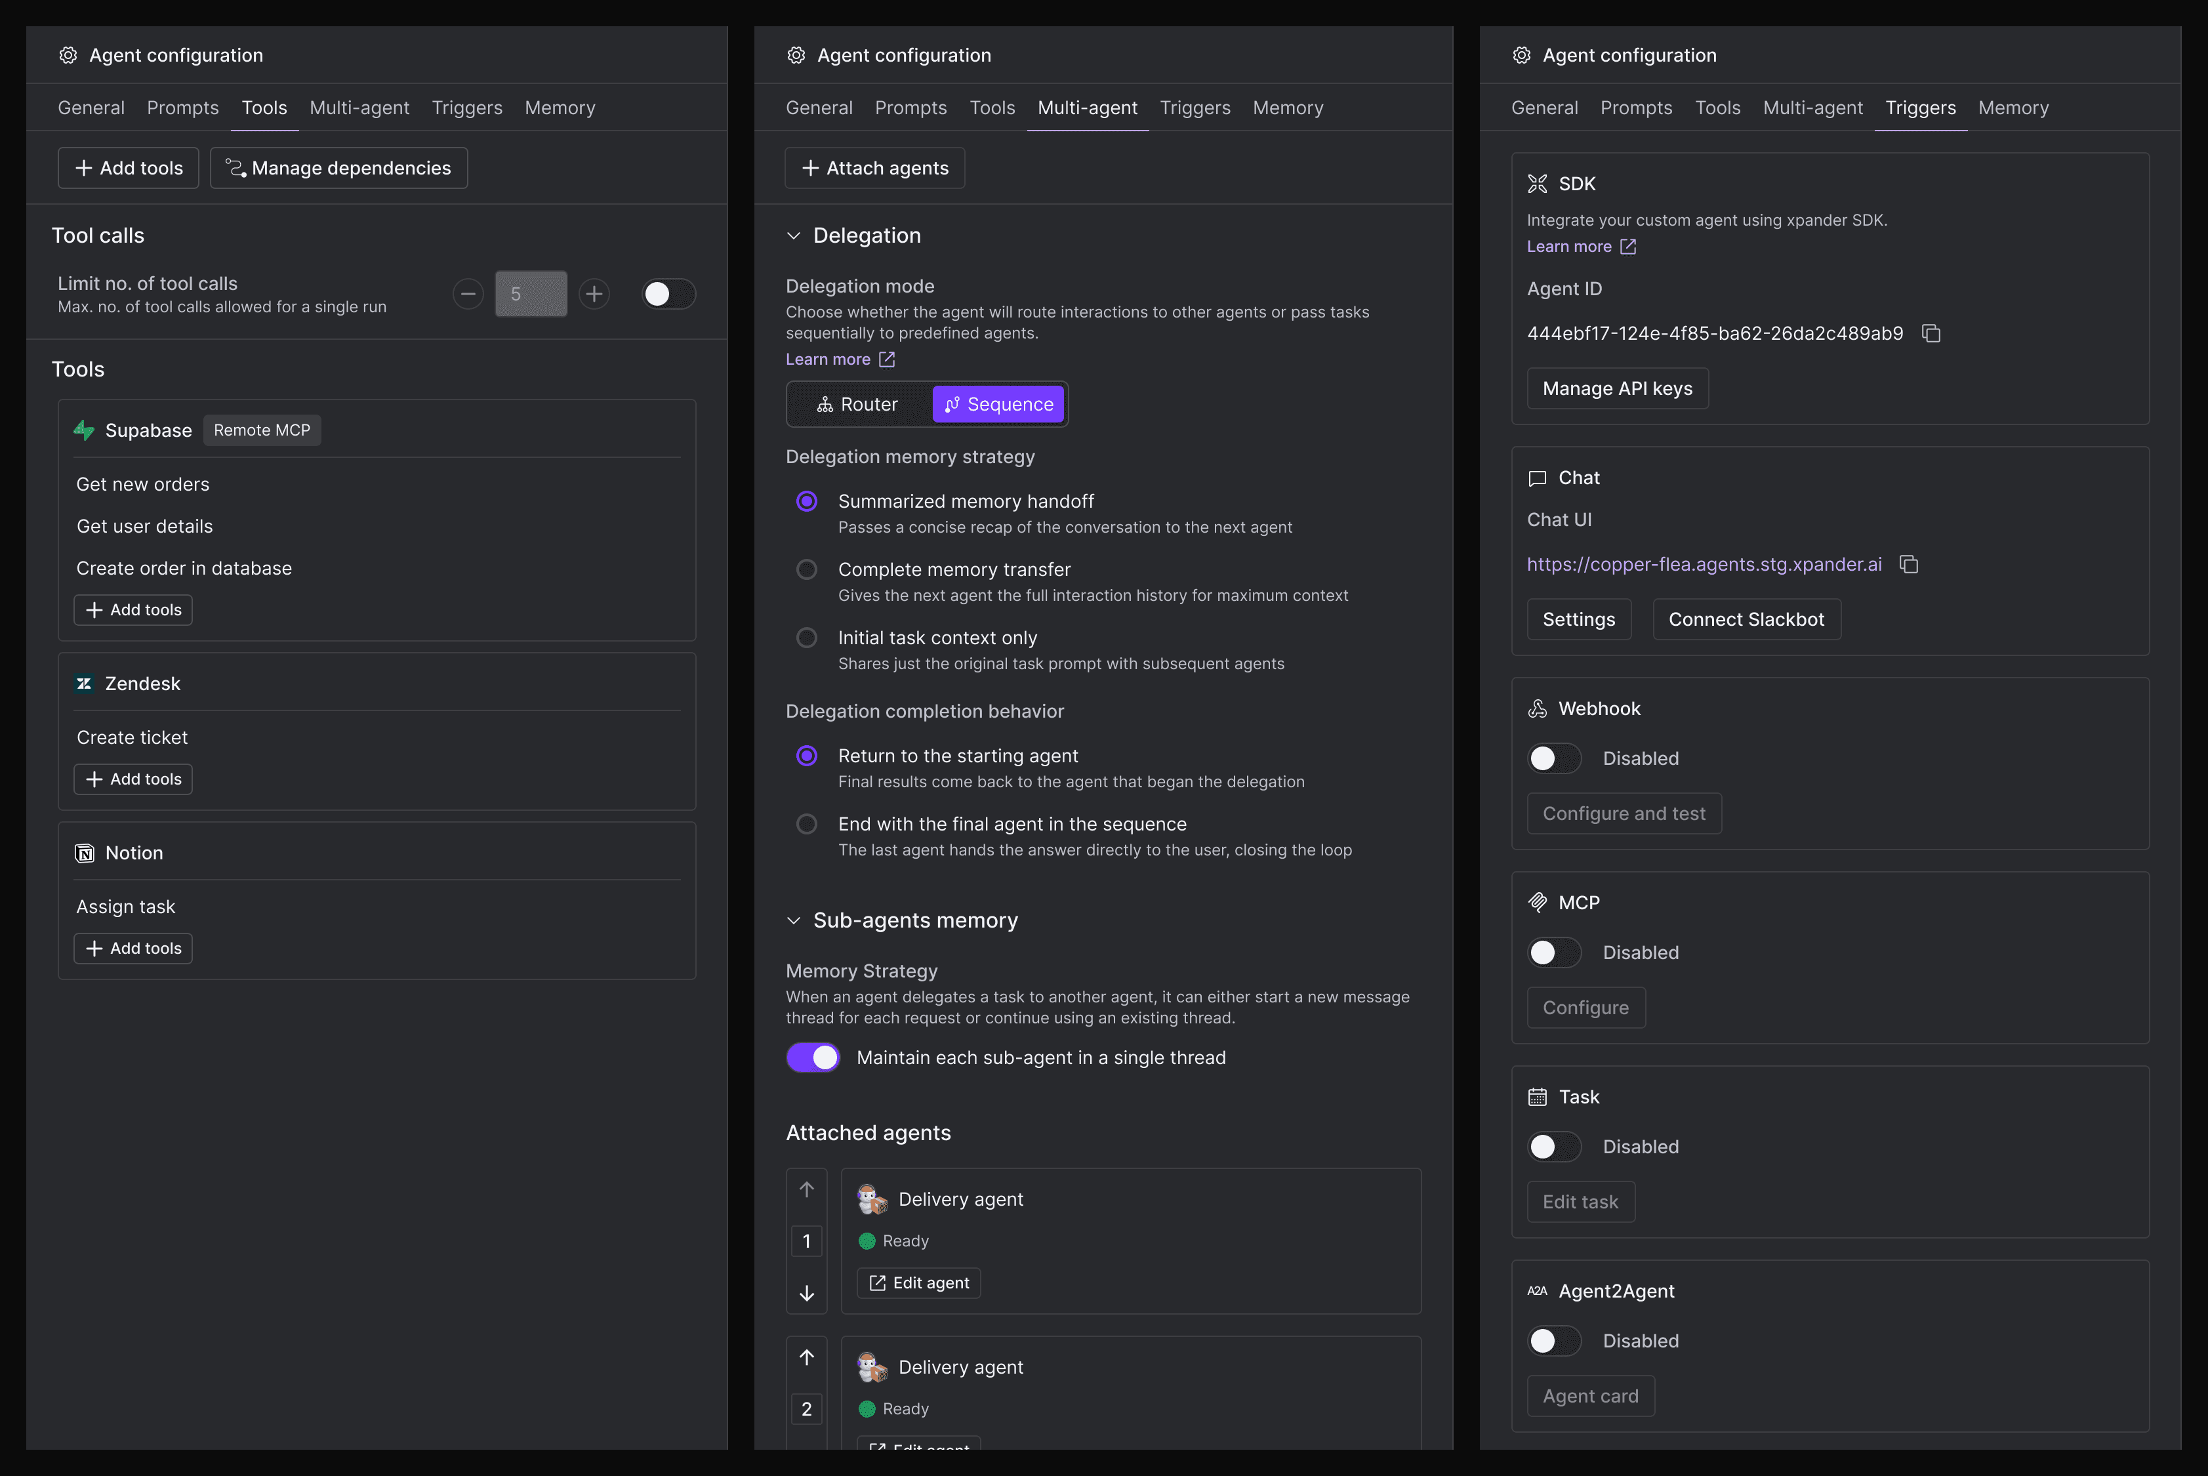Copy the Agent ID to clipboard

tap(1931, 333)
